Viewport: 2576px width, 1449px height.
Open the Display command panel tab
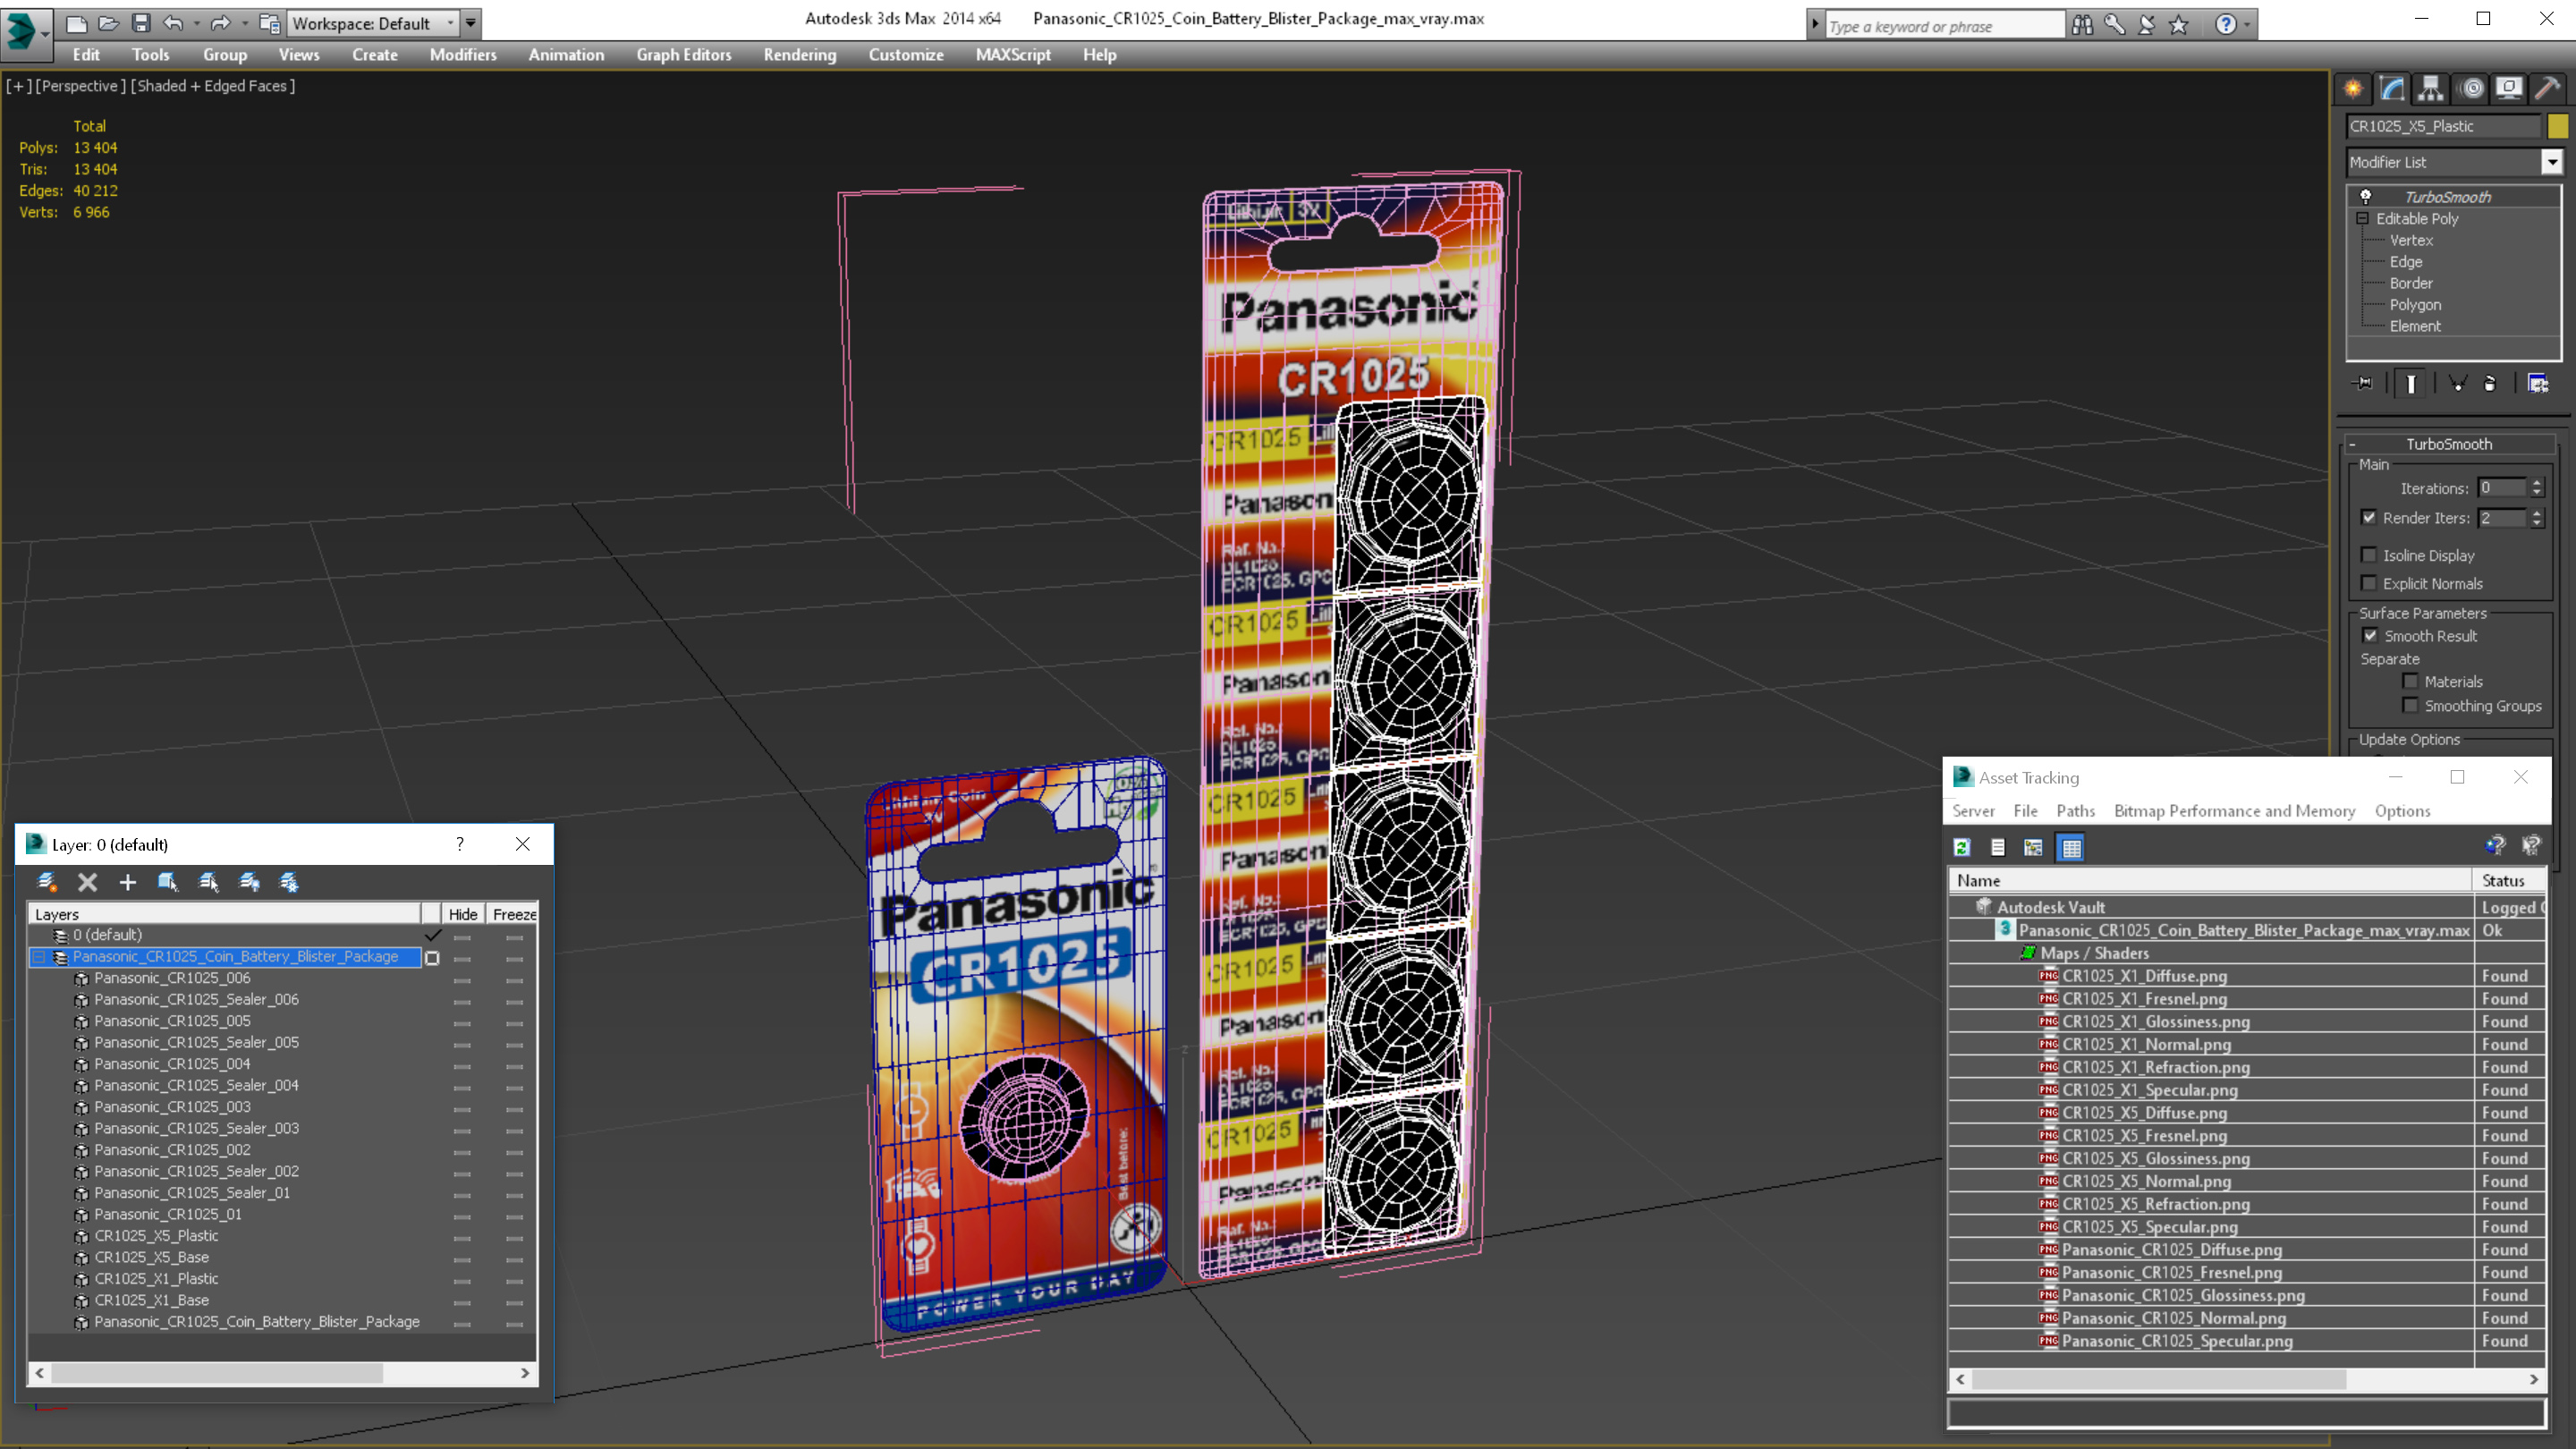point(2509,88)
